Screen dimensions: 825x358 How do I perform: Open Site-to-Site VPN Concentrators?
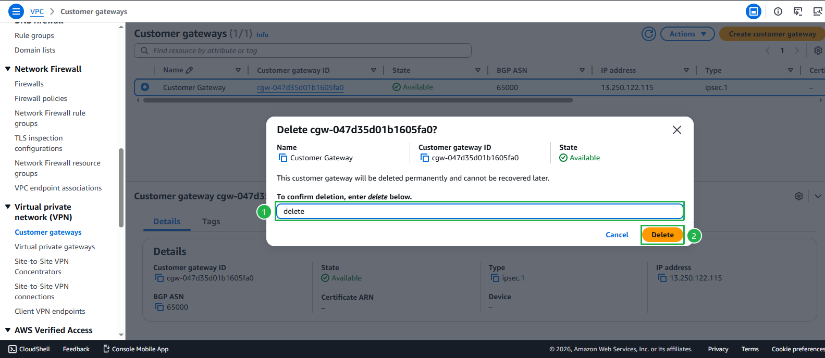tap(42, 266)
